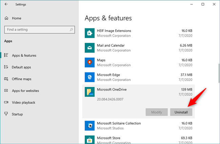Focus the Find a setting field
The height and width of the screenshot is (144, 220).
point(40,29)
